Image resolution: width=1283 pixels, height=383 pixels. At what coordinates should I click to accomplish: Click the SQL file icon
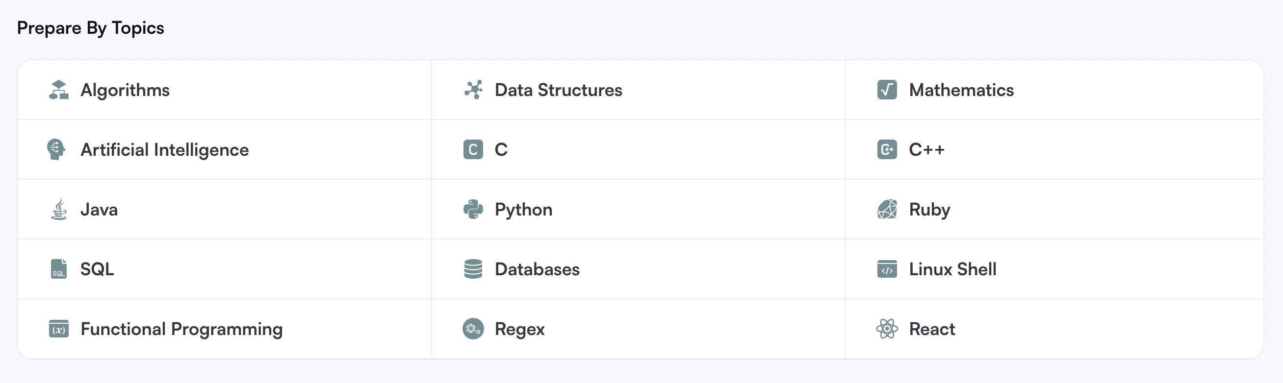[59, 269]
